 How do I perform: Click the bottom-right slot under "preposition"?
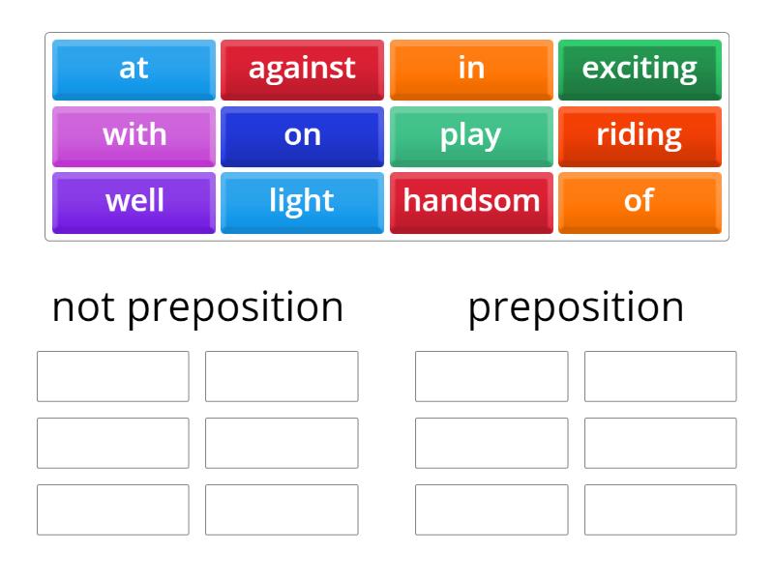point(660,509)
